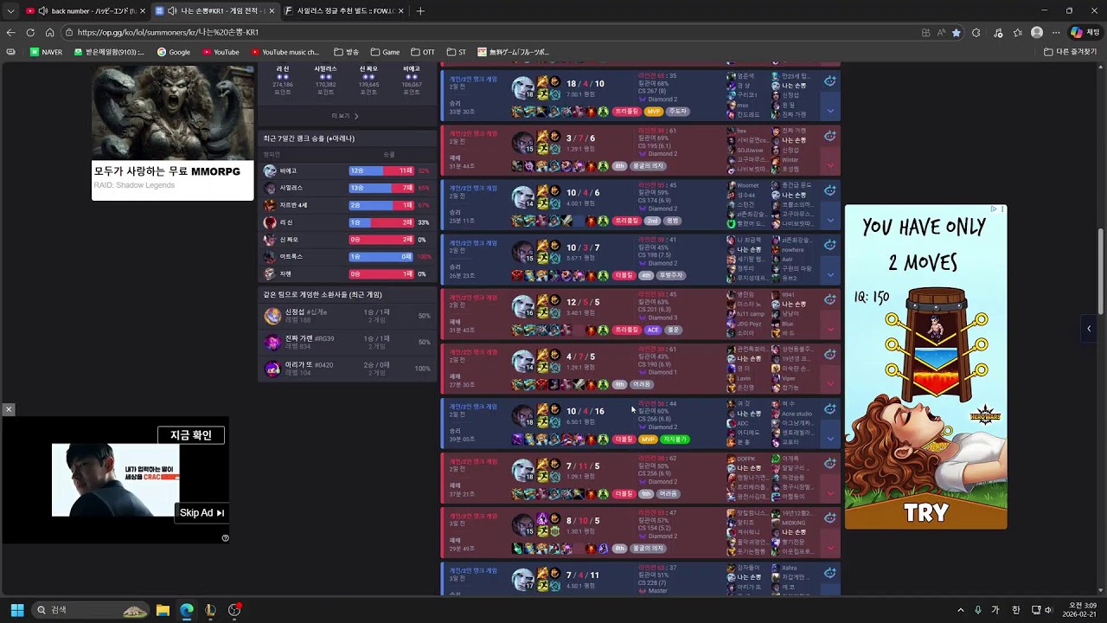Screen dimensions: 1107x623
Task: Click the champion portrait on 18/4/10 match
Action: pos(522,87)
